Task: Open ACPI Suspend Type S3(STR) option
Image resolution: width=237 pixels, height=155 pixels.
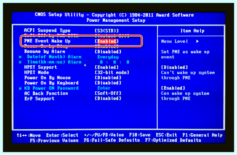Action: pos(107,31)
